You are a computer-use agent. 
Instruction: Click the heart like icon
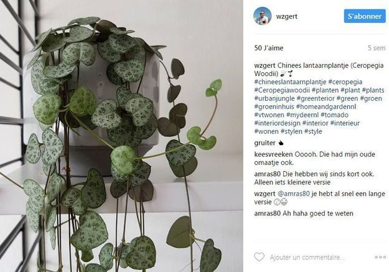[x=260, y=257]
